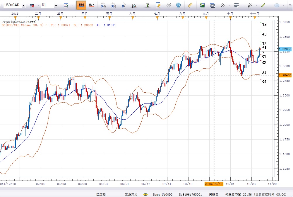The image size is (293, 197).
Task: Toggle the Bid price button
Action: click(x=81, y=5)
